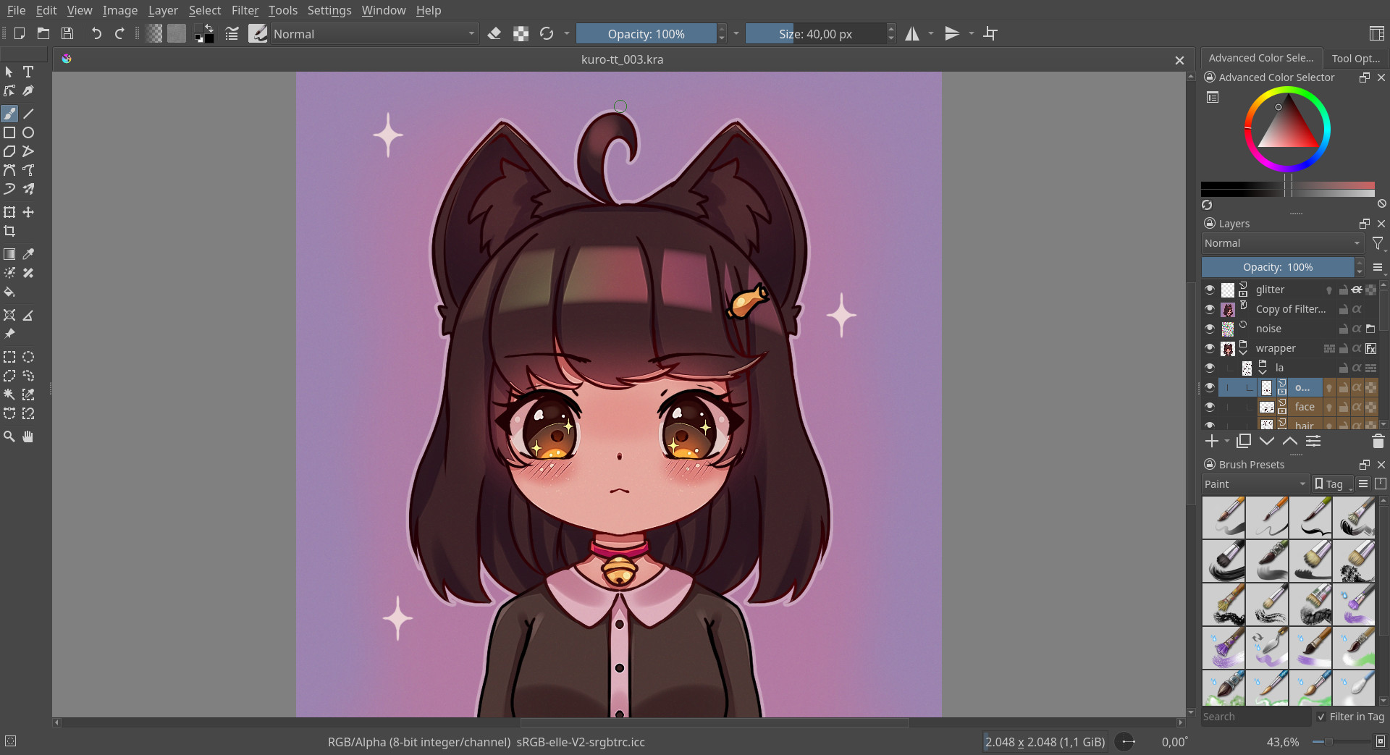Open the Filter menu
1390x755 pixels.
(x=245, y=10)
